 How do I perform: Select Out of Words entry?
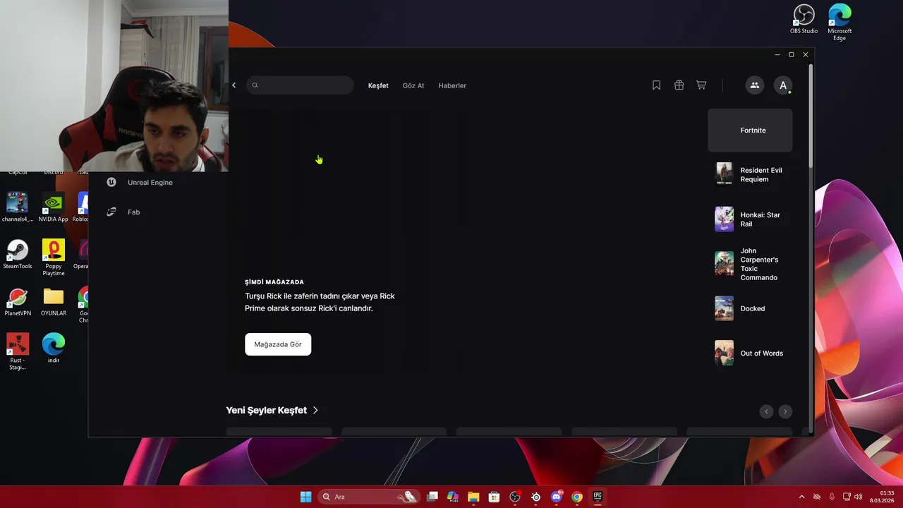tap(750, 353)
